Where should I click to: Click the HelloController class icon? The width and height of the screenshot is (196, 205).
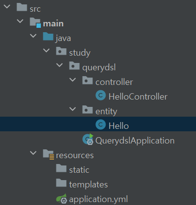point(101,95)
